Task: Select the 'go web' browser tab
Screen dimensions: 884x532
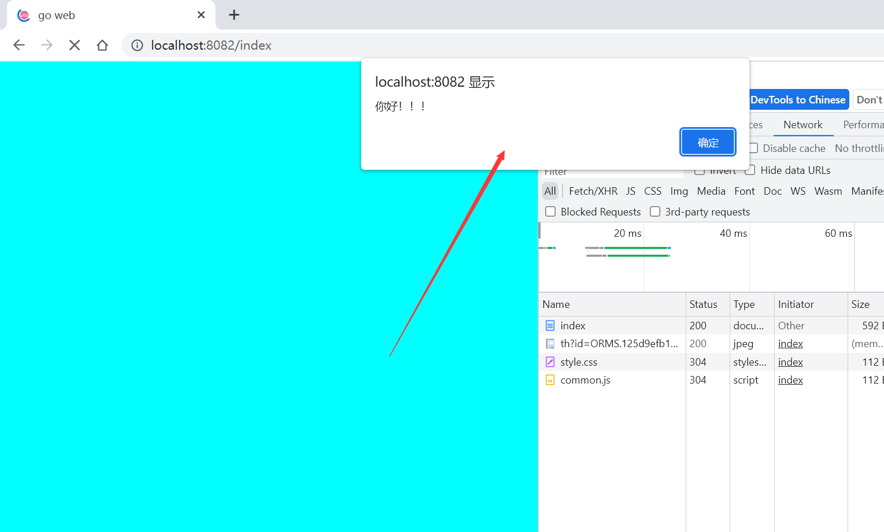Action: 111,15
